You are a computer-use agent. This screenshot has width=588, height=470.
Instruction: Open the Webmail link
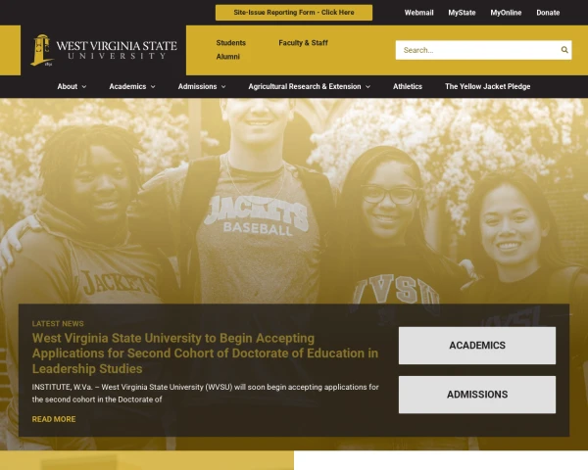coord(418,13)
